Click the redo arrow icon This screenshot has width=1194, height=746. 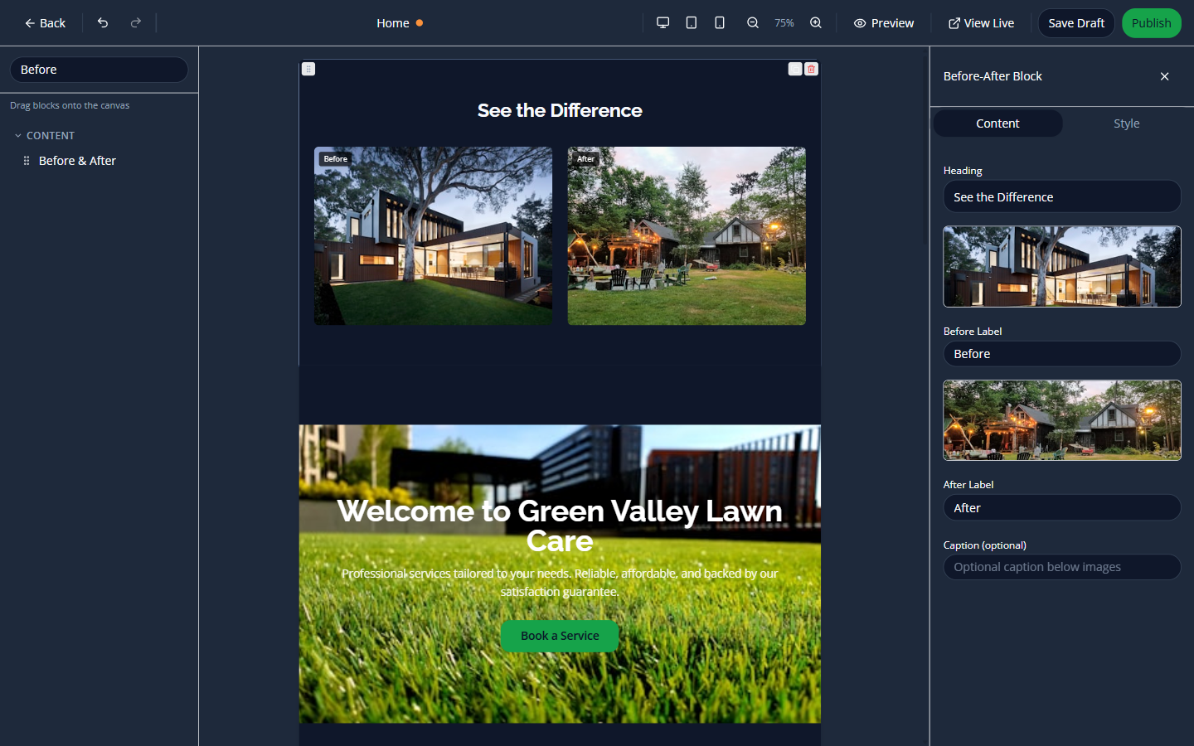[136, 23]
